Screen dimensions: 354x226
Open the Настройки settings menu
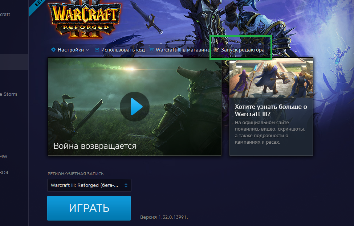click(x=70, y=50)
